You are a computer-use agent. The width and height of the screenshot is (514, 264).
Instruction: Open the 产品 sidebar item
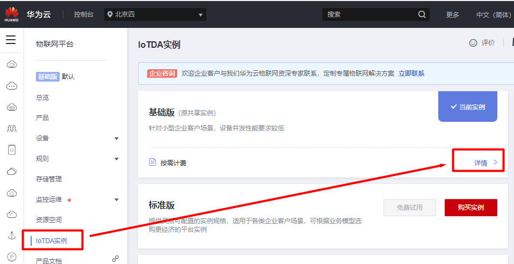(42, 118)
